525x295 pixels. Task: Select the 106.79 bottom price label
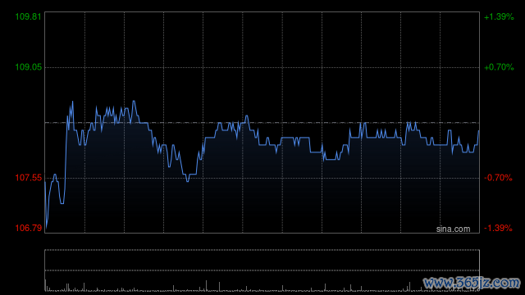[29, 228]
